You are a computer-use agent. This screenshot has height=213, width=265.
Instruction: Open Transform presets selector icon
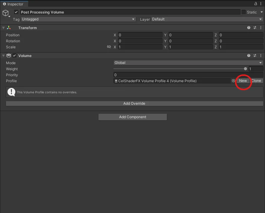tap(255, 28)
